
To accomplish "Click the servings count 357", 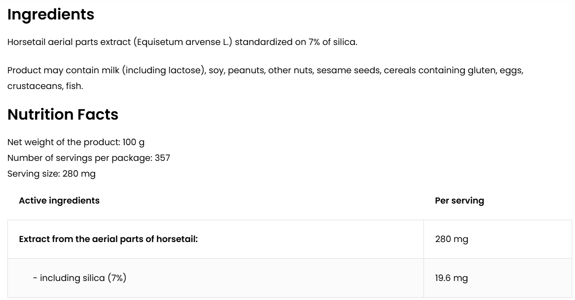I will pos(162,158).
